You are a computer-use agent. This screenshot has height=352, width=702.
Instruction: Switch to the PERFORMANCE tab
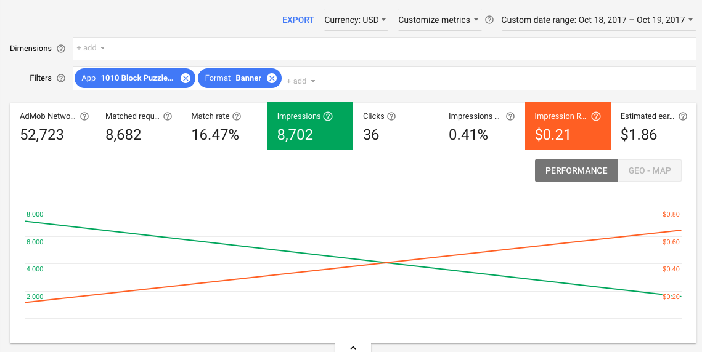coord(576,170)
